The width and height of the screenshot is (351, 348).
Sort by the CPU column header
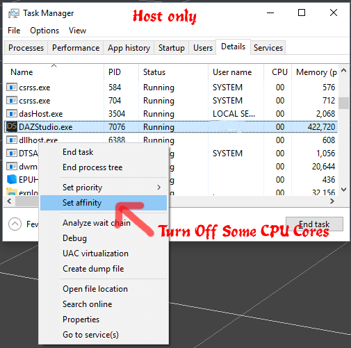pos(277,72)
